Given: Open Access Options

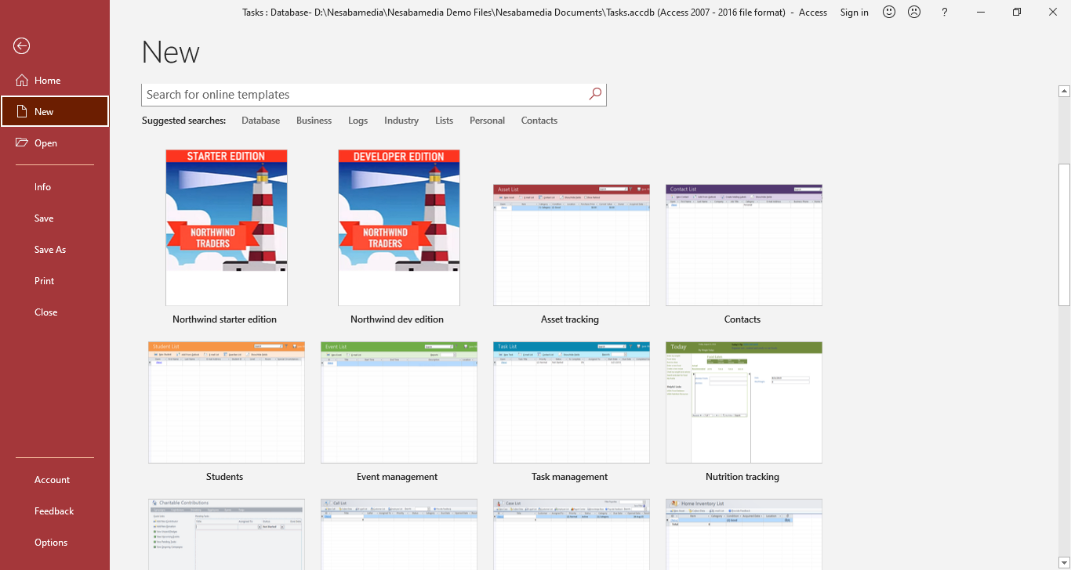Looking at the screenshot, I should (x=51, y=543).
